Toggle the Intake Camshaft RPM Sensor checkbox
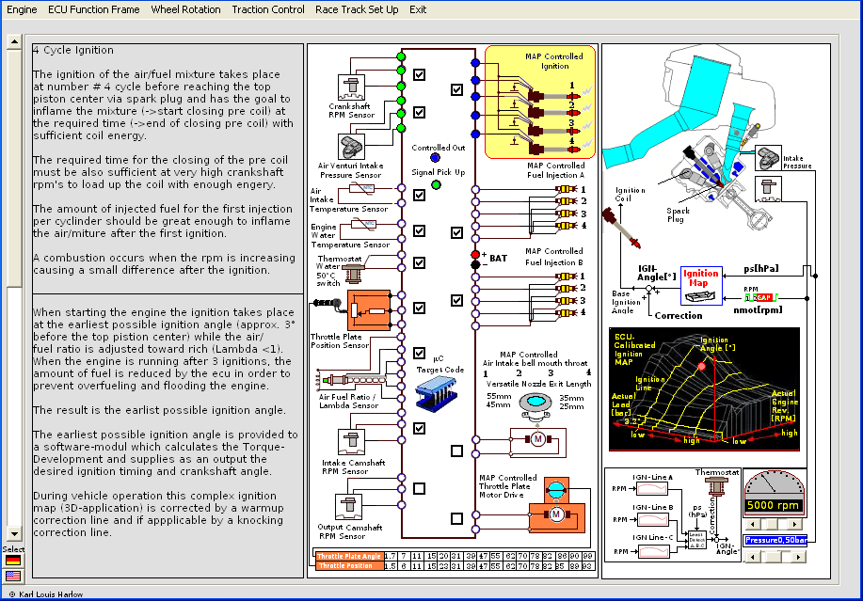Viewport: 863px width, 601px height. click(420, 428)
